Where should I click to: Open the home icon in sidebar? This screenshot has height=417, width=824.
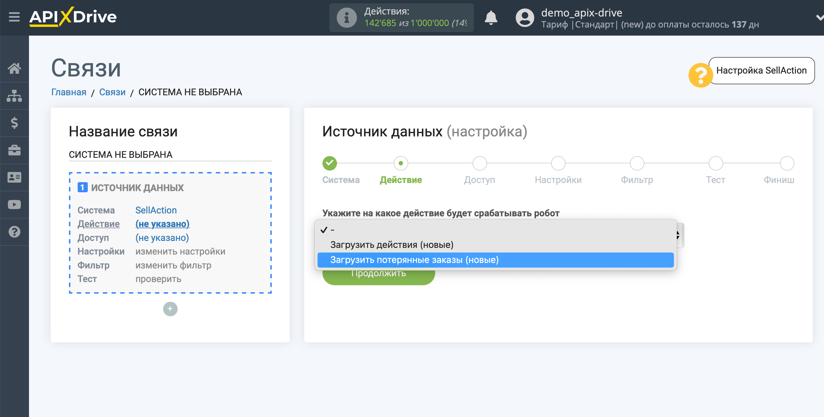click(14, 68)
